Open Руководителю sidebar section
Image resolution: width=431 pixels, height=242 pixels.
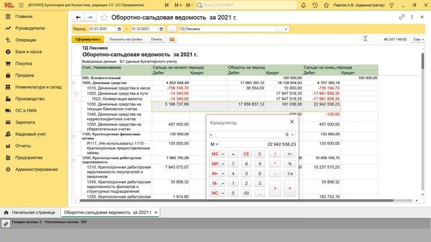(x=30, y=28)
